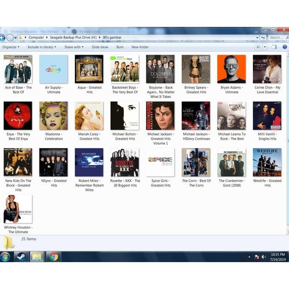Viewport: 289px width, 289px height.
Task: Go back with the Back arrow
Action: tap(3, 38)
